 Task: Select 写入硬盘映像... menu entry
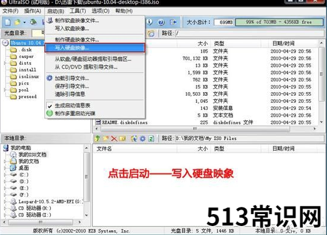click(x=95, y=48)
